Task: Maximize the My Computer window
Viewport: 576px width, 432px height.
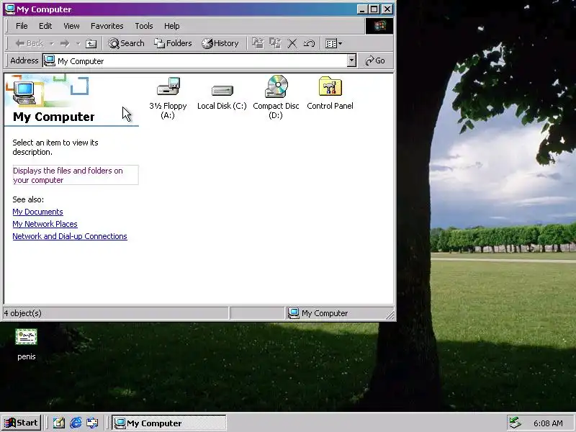Action: point(374,9)
